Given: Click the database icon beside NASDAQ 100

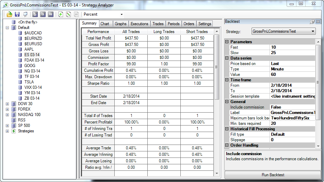Looking at the screenshot, I should point(14,115).
